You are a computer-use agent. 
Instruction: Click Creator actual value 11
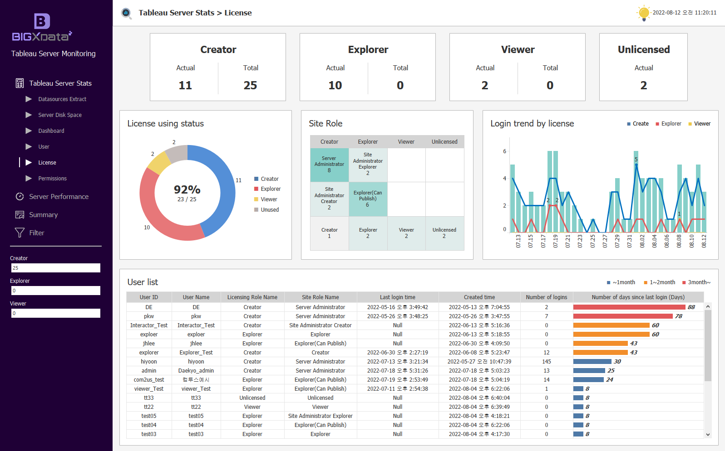185,85
